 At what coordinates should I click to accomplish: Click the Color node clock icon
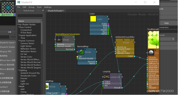pos(105,16)
